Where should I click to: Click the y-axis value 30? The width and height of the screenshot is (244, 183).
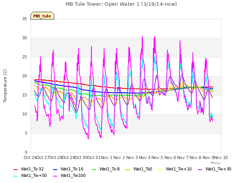(x=24, y=38)
